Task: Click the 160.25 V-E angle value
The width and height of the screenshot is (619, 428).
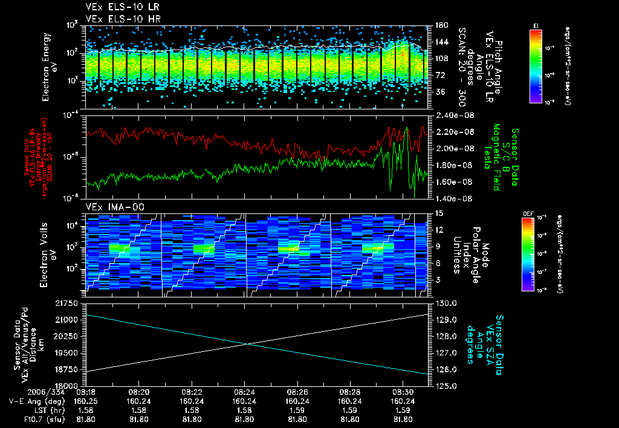Action: (x=86, y=401)
